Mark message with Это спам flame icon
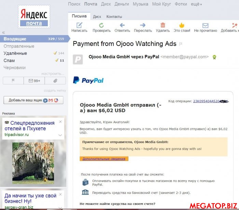Screen dimensions: 239x210 pyautogui.click(x=182, y=25)
